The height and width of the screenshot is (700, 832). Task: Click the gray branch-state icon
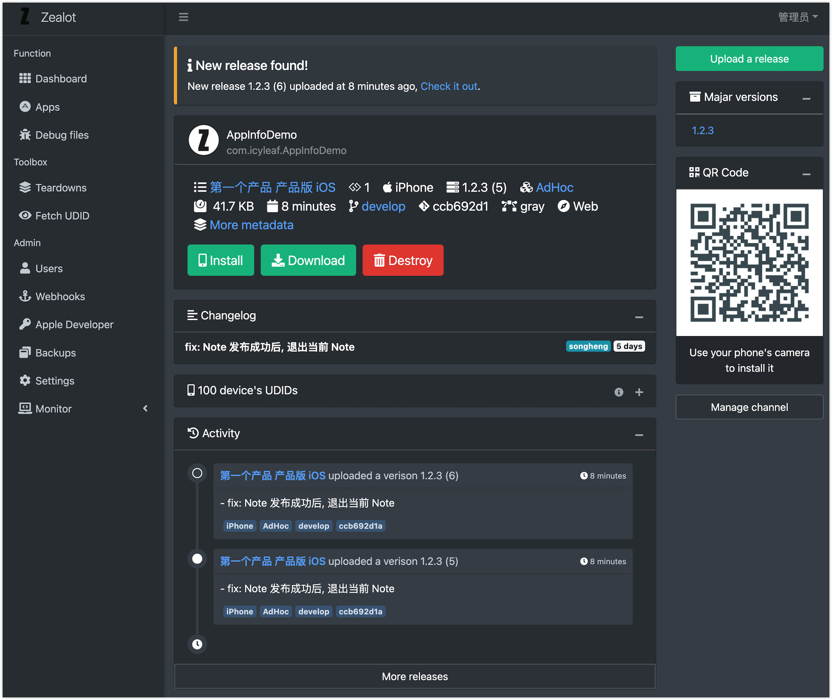[509, 206]
